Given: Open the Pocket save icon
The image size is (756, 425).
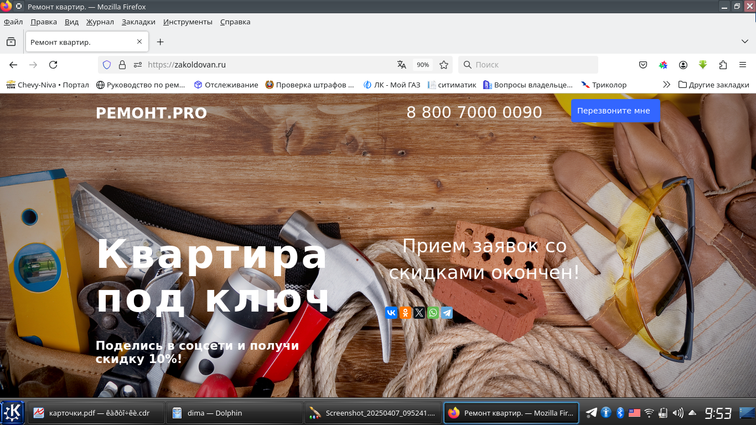Looking at the screenshot, I should coord(643,65).
